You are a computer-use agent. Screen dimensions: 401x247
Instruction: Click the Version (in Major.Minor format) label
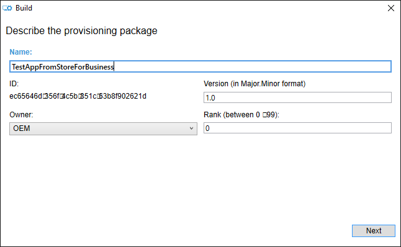click(x=255, y=84)
